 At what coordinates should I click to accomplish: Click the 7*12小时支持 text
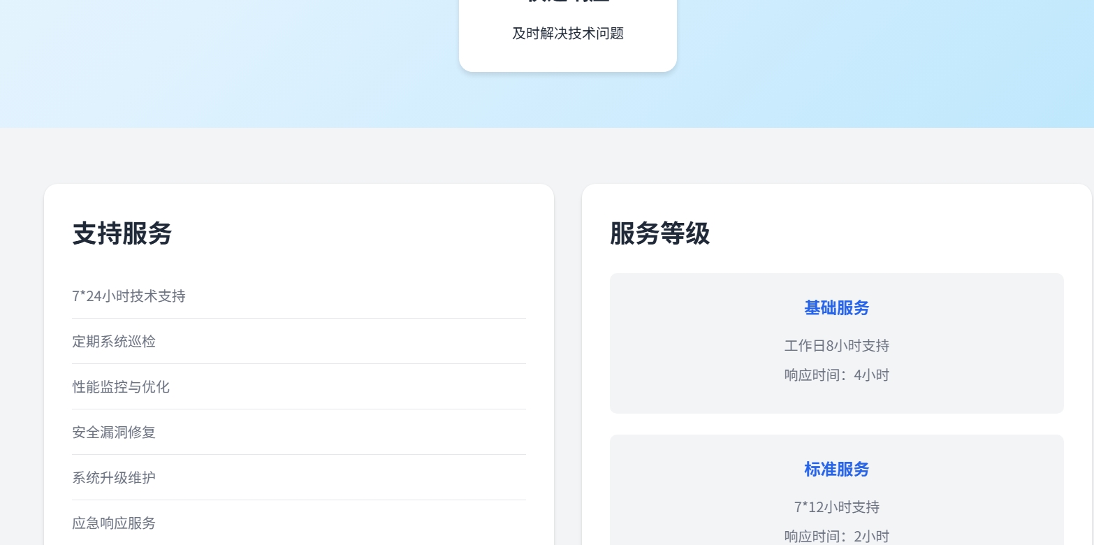tap(836, 507)
